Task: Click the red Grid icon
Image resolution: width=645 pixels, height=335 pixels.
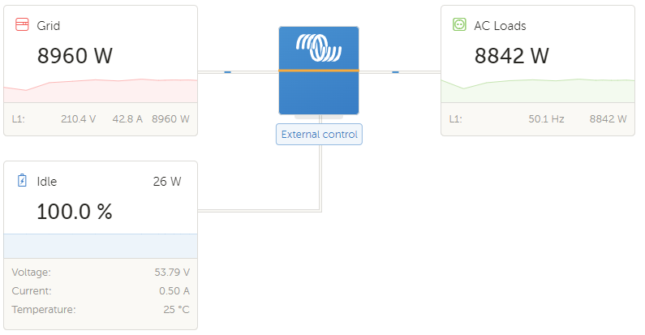Action: [x=22, y=26]
